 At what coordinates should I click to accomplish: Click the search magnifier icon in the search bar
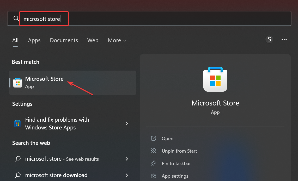tap(16, 18)
